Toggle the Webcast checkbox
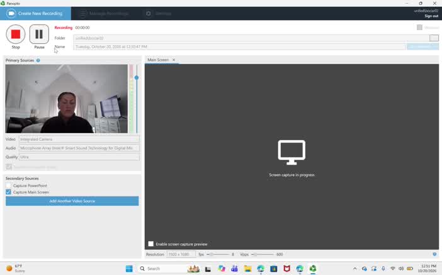The height and width of the screenshot is (275, 442). point(419,27)
